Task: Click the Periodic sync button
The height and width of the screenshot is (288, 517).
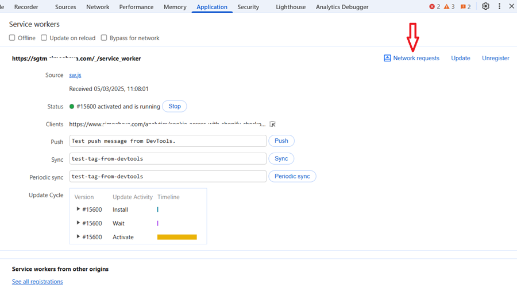Action: 292,177
